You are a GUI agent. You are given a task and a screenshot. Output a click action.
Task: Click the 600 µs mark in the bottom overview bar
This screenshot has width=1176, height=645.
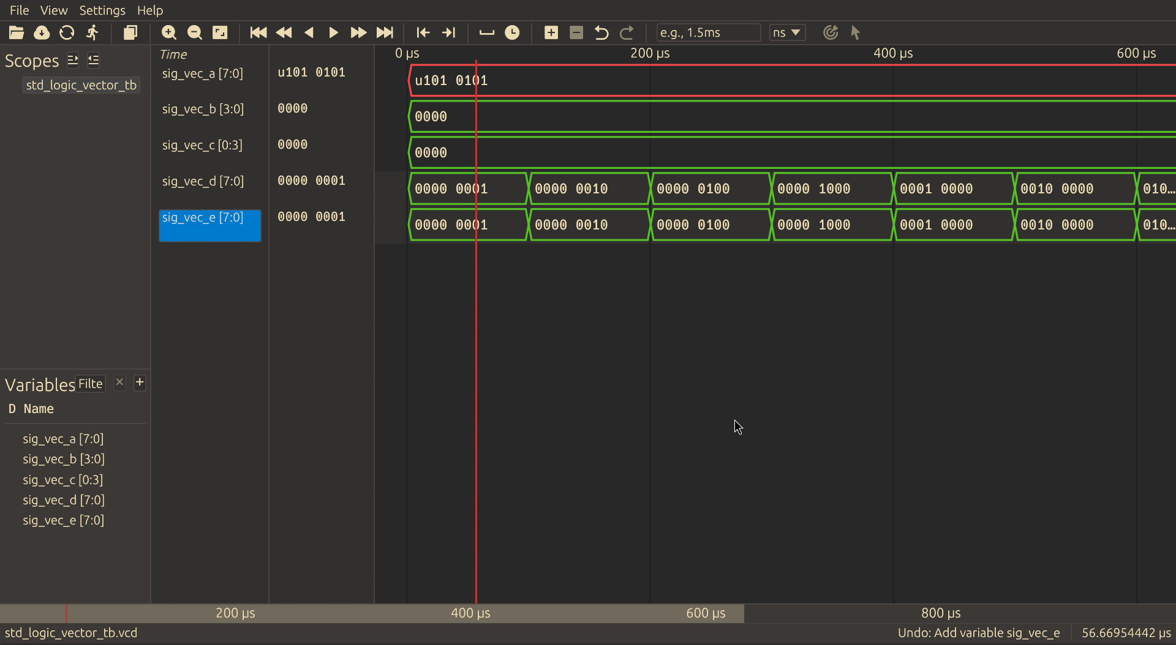point(706,613)
